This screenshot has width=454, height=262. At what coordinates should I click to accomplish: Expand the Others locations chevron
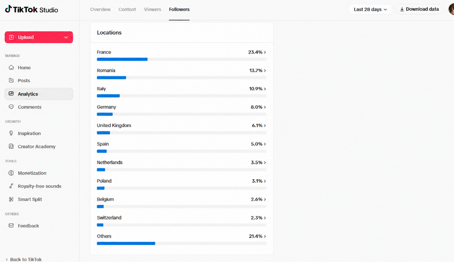pos(265,236)
